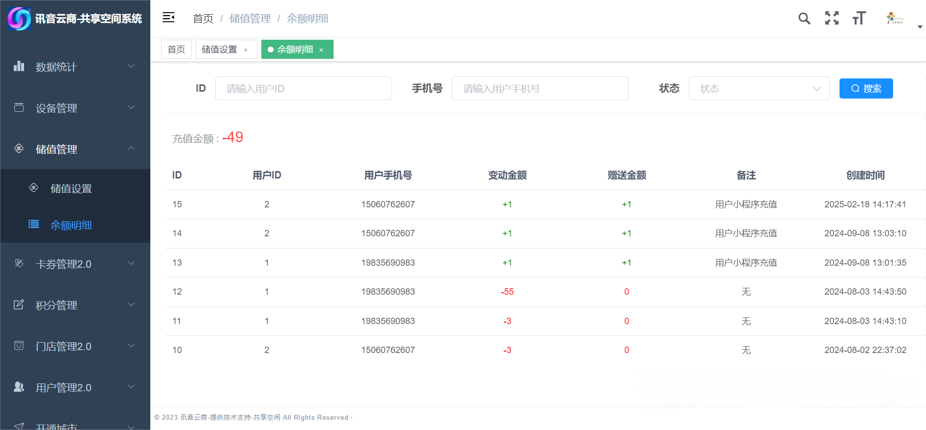Click the 数据统计 bar chart icon
The image size is (926, 430).
[x=19, y=66]
